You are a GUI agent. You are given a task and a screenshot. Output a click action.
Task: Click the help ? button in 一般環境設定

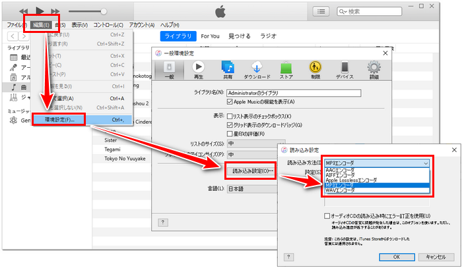click(162, 223)
